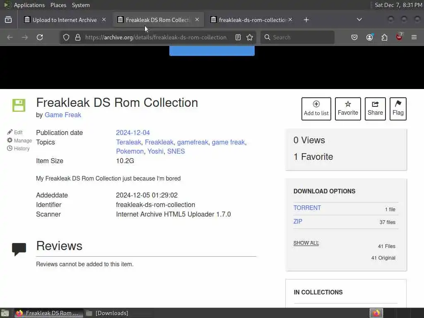Open the game freak topic link
Image resolution: width=424 pixels, height=318 pixels.
tap(228, 142)
